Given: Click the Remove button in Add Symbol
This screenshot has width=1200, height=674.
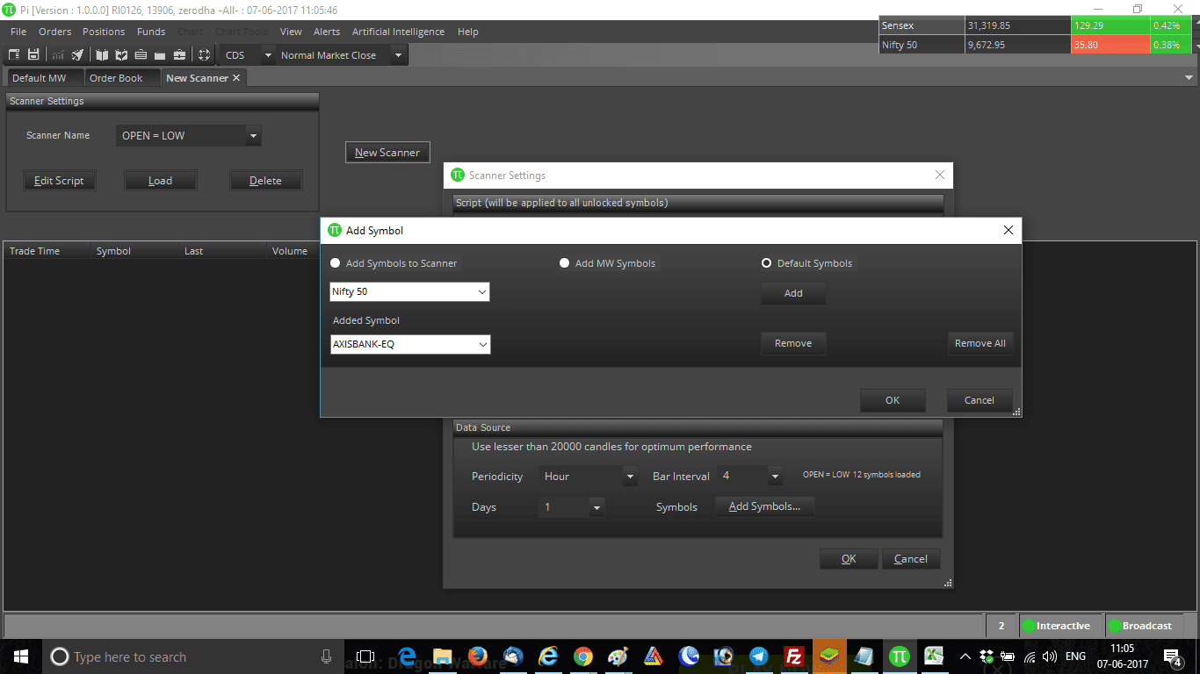Looking at the screenshot, I should 793,344.
